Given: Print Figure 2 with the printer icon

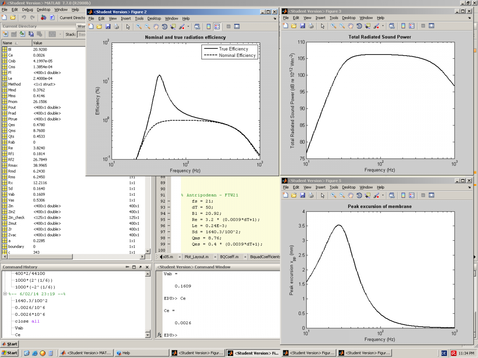Looking at the screenshot, I should click(116, 27).
